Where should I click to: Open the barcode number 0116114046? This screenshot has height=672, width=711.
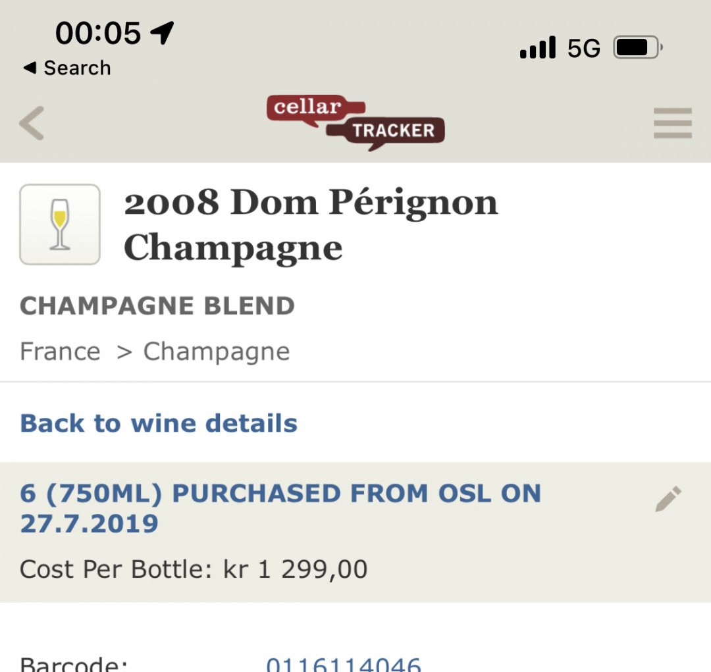(x=343, y=664)
